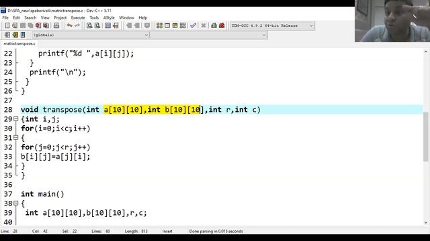Open profile analysis chart icon

(214, 25)
